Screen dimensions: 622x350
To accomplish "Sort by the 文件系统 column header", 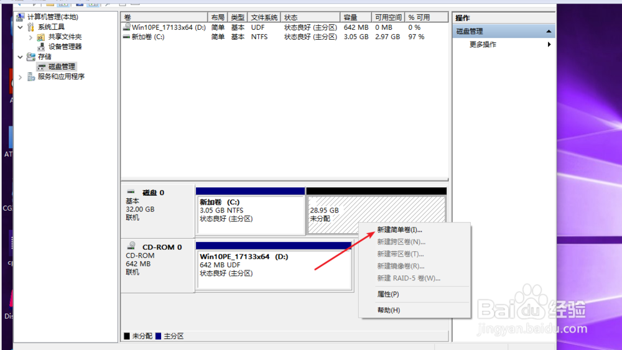I will pyautogui.click(x=264, y=17).
